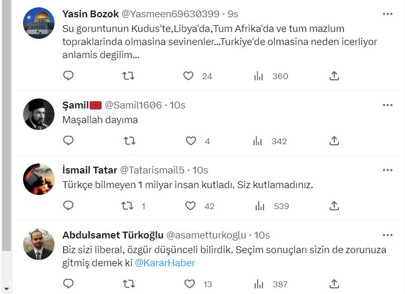Click the scrollbar down arrow

6,289
